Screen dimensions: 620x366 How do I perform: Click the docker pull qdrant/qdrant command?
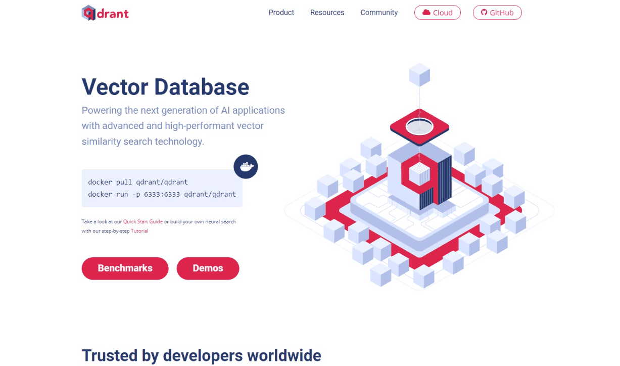point(138,182)
